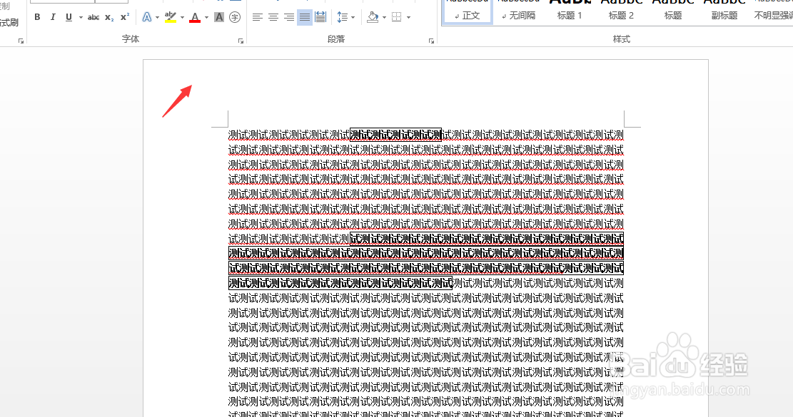793x417 pixels.
Task: Align text to the right
Action: [x=289, y=17]
